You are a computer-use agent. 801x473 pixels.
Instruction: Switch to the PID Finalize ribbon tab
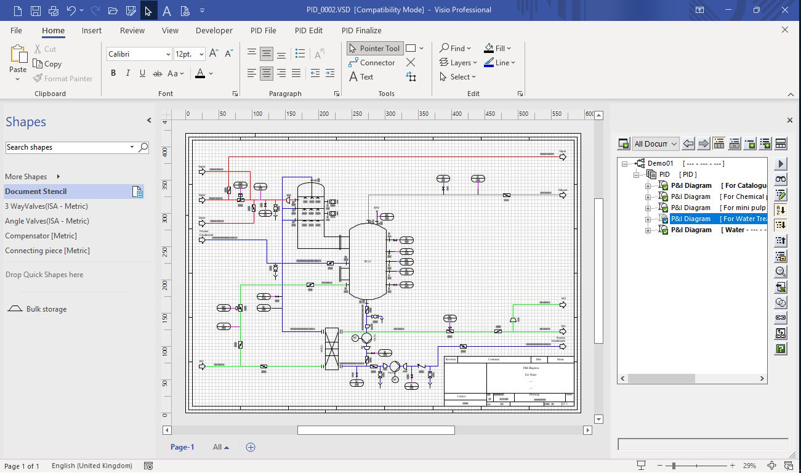[x=361, y=30]
